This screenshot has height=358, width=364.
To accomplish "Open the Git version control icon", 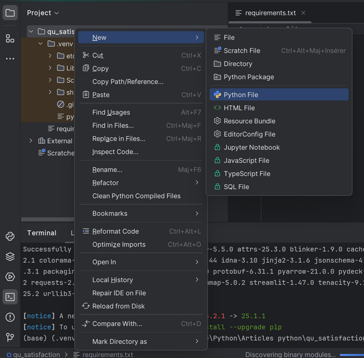I will 10,337.
